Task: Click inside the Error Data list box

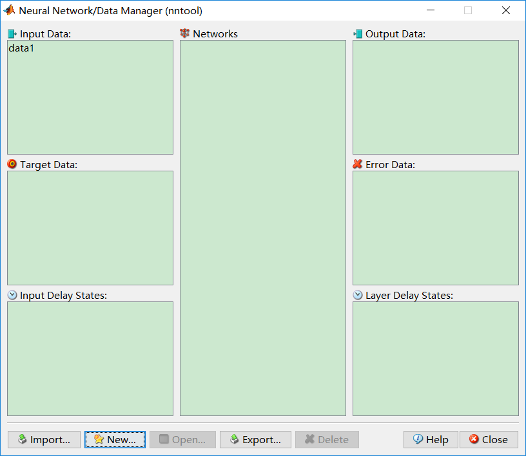Action: pyautogui.click(x=436, y=228)
